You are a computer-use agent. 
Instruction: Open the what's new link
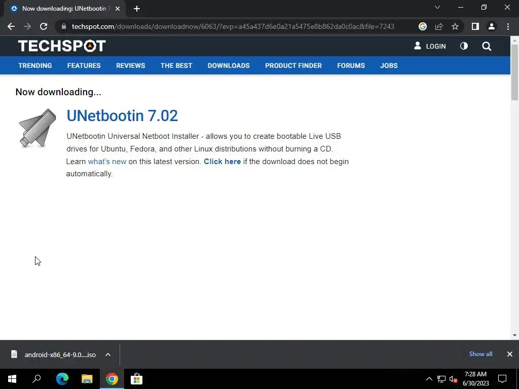pyautogui.click(x=107, y=162)
